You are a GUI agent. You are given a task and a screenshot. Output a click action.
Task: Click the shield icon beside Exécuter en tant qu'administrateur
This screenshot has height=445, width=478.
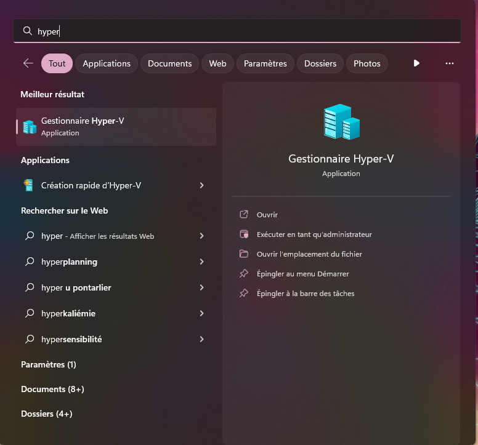click(x=244, y=235)
